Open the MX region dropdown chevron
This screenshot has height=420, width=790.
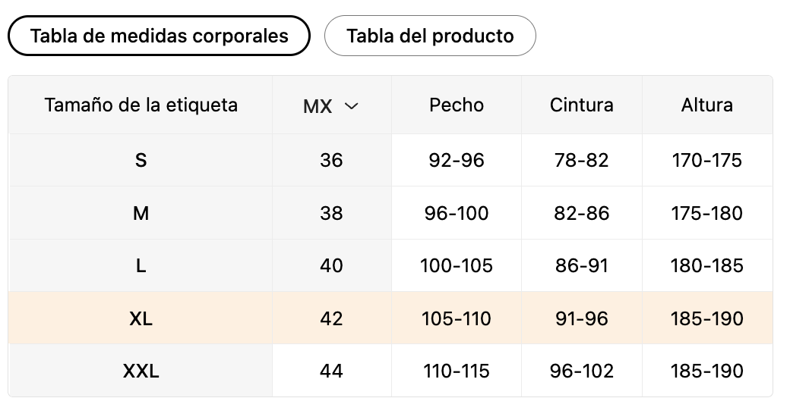[x=351, y=107]
